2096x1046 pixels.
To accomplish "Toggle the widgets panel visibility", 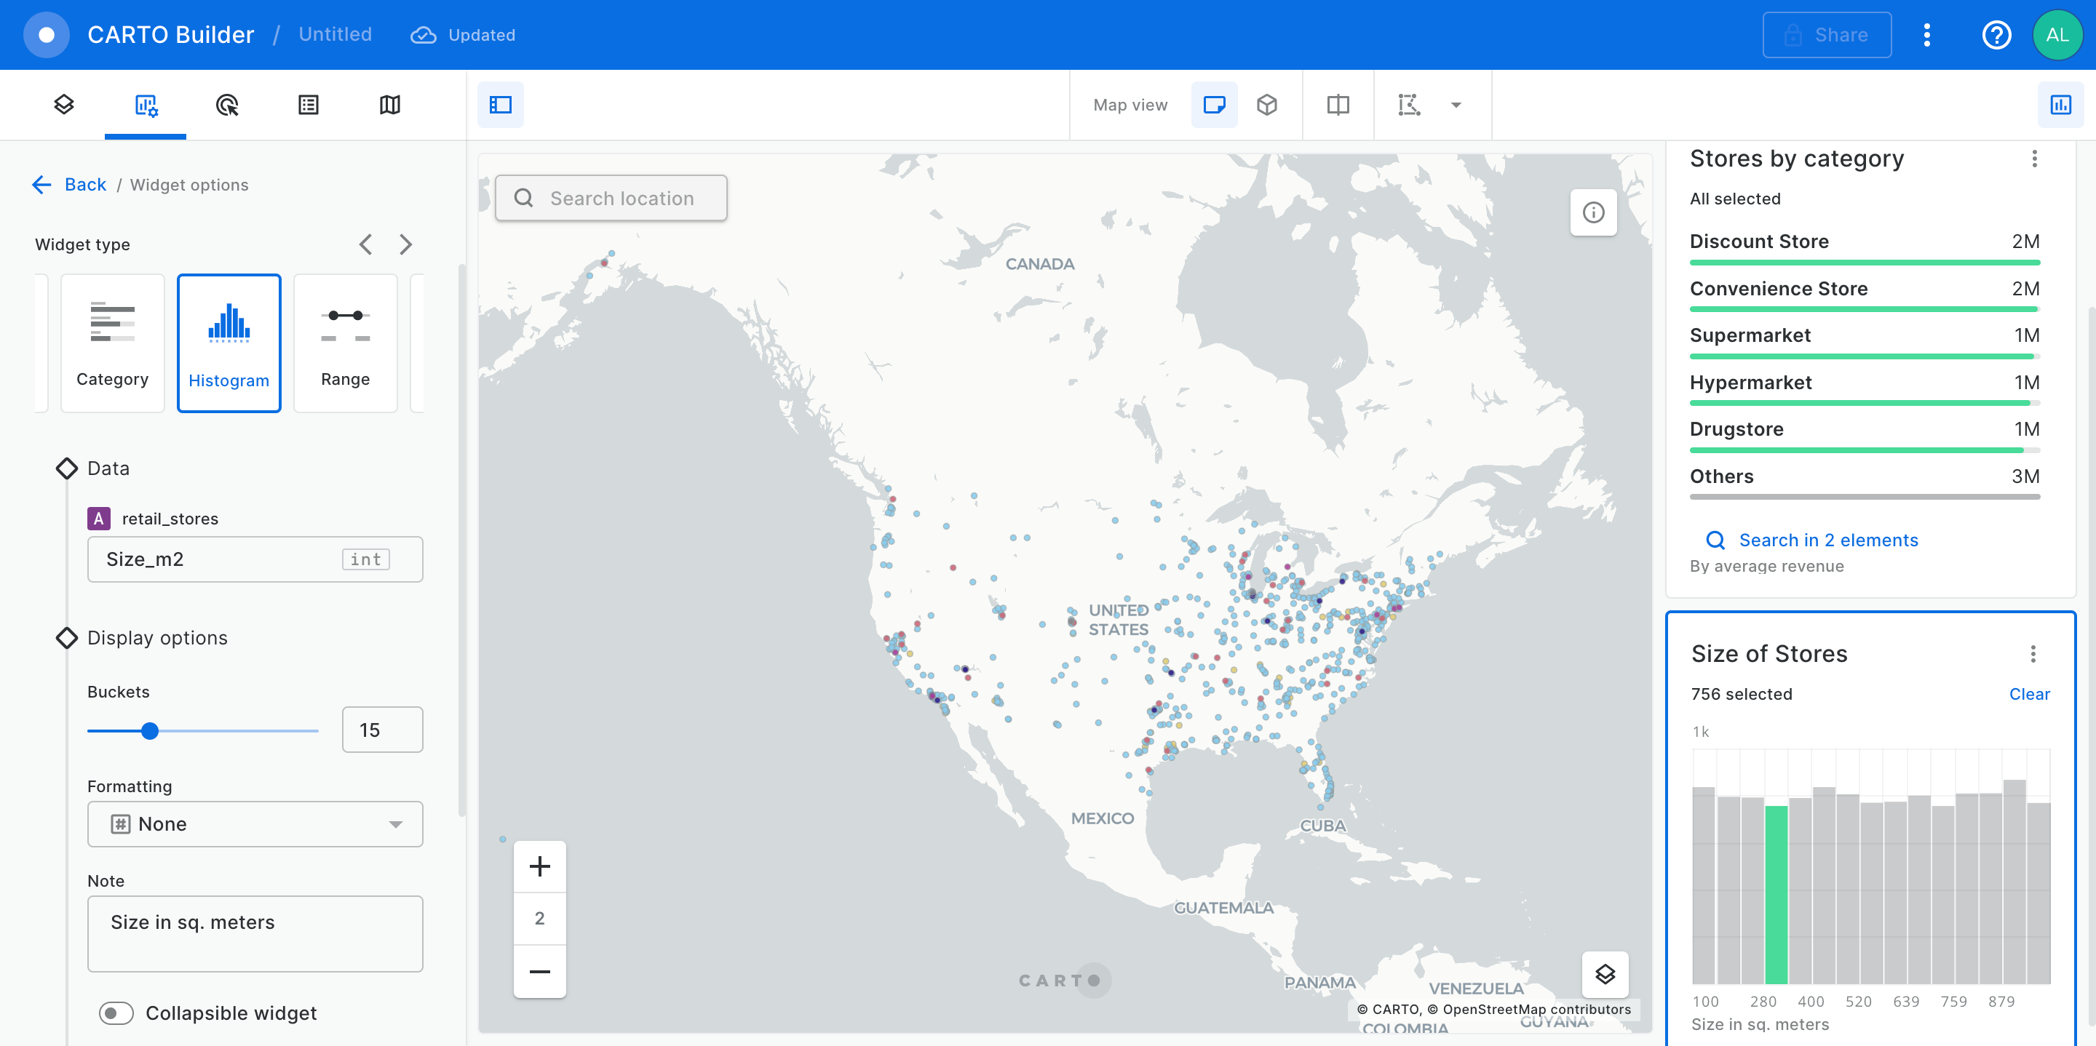I will 2060,104.
